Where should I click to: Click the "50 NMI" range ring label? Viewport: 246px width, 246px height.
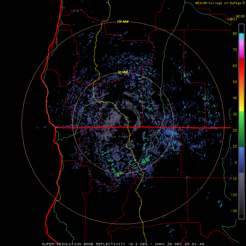point(123,72)
